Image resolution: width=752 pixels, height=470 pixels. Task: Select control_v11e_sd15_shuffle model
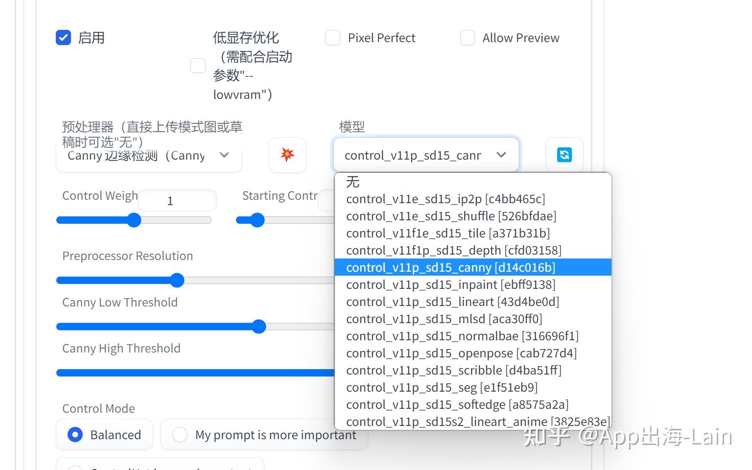(x=451, y=216)
